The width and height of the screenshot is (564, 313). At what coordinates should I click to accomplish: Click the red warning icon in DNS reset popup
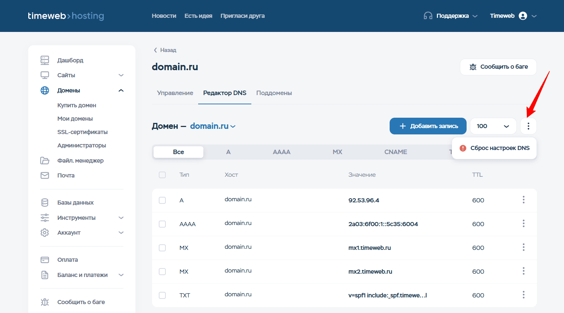(463, 148)
